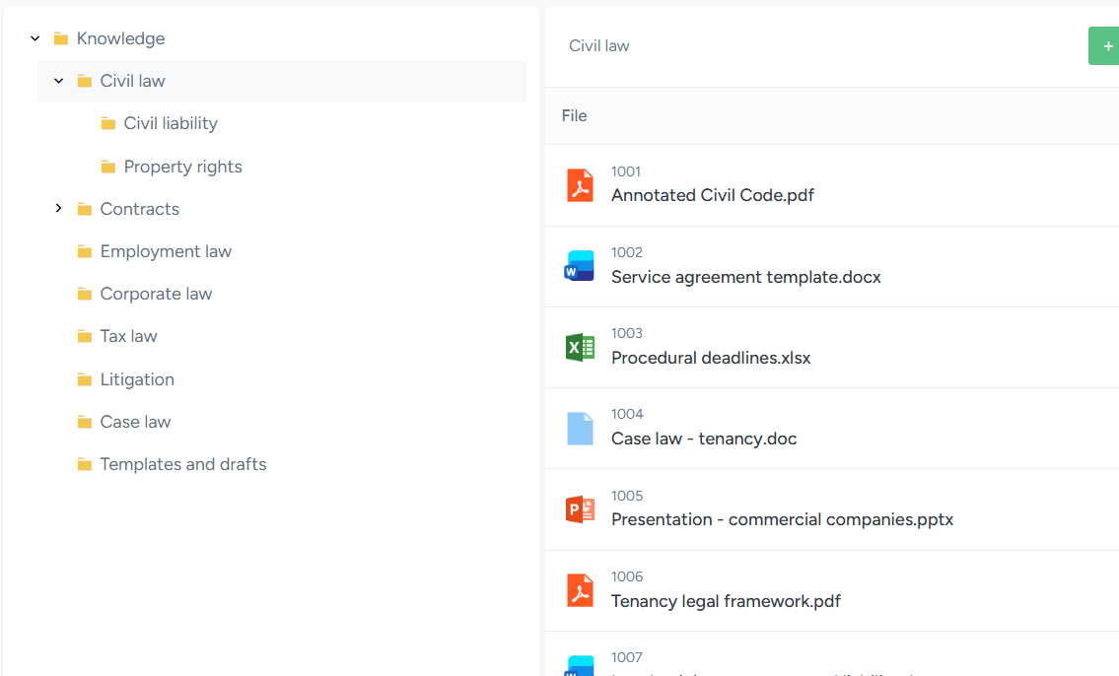Click file number 1004
Image resolution: width=1119 pixels, height=676 pixels.
(x=627, y=414)
